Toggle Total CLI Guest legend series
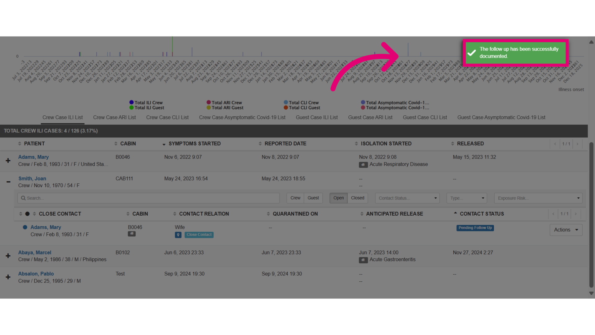Viewport: 595px width, 335px height. tap(302, 108)
